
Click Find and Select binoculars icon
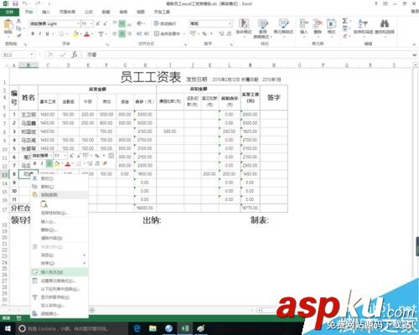pos(385,23)
